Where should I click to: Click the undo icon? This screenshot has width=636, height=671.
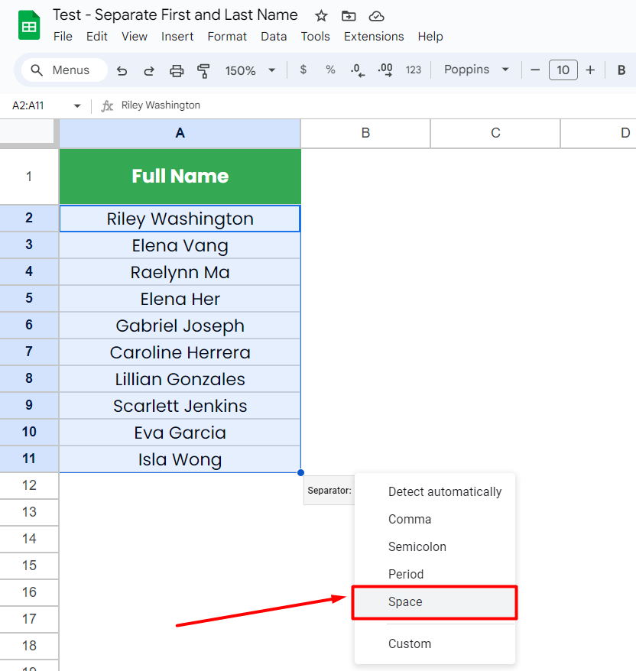point(122,70)
